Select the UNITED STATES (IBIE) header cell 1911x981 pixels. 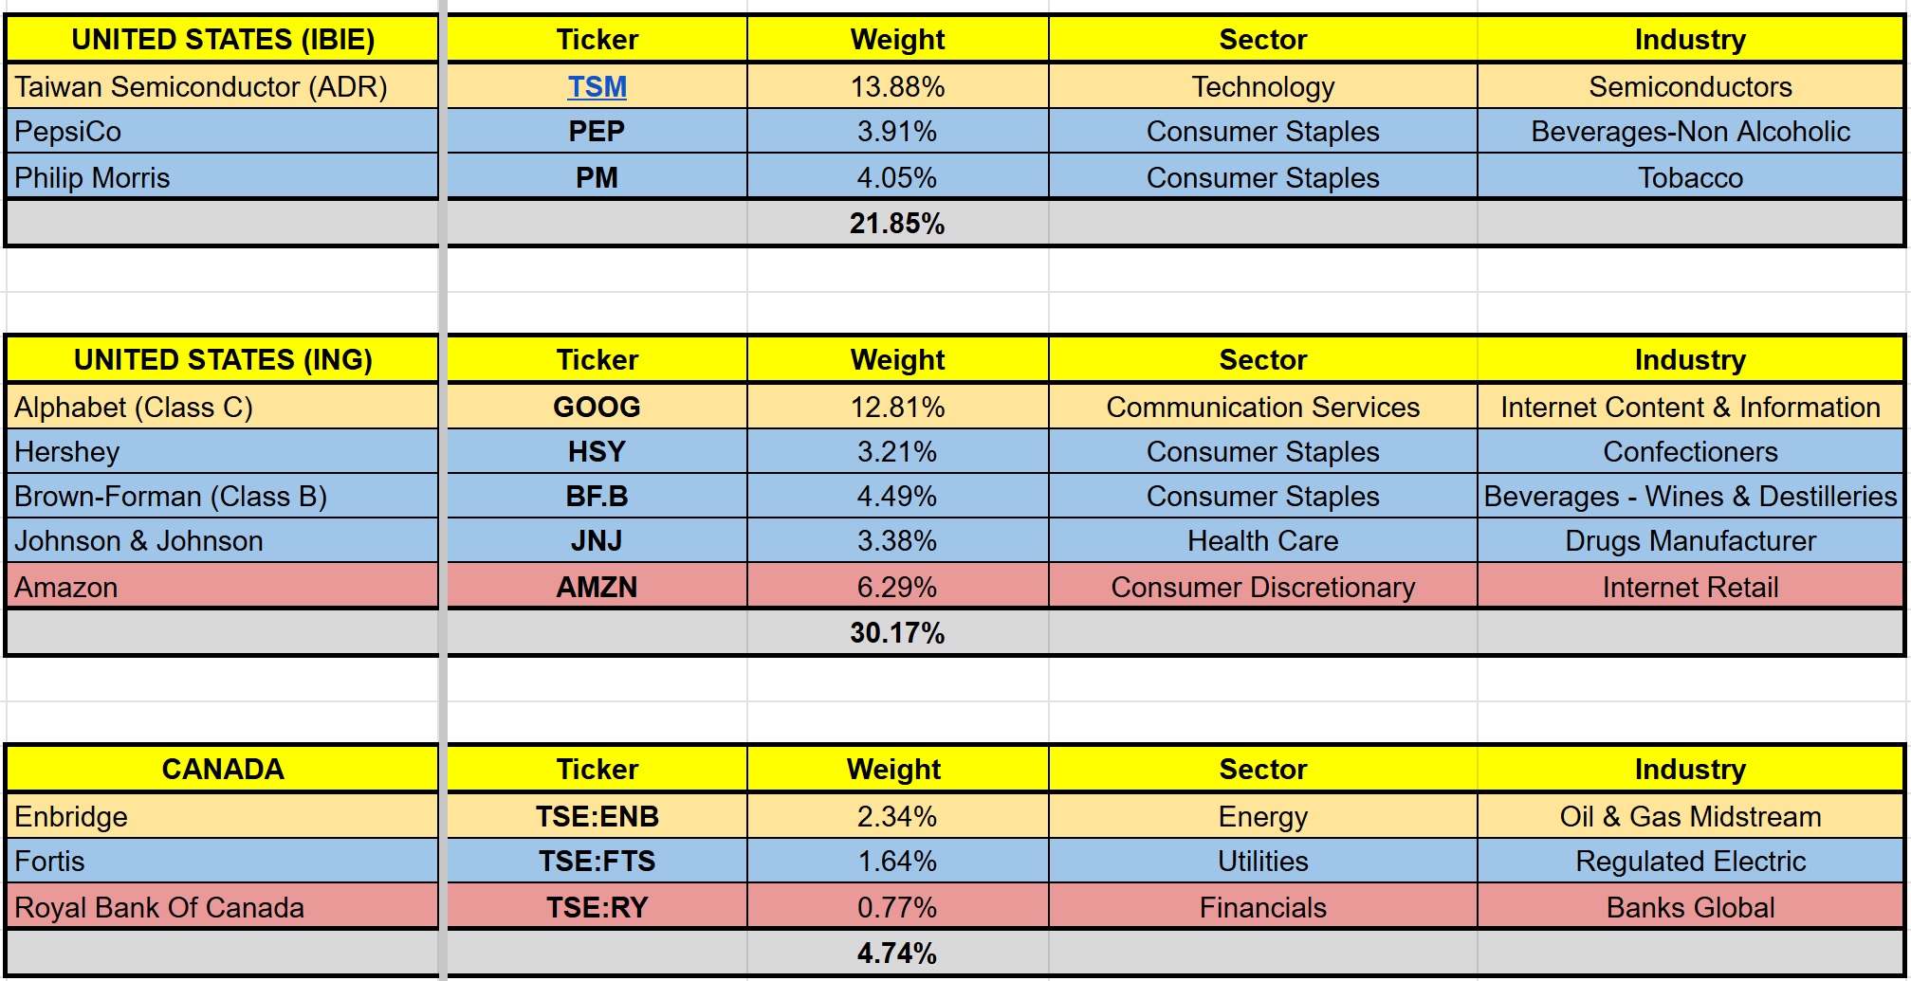[x=223, y=40]
